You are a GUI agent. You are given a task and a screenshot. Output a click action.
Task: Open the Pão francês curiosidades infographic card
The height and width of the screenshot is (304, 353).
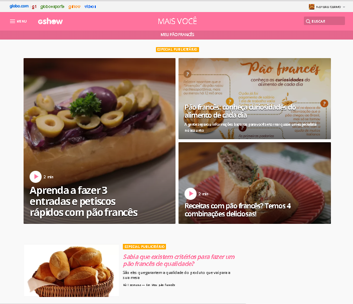tap(255, 99)
